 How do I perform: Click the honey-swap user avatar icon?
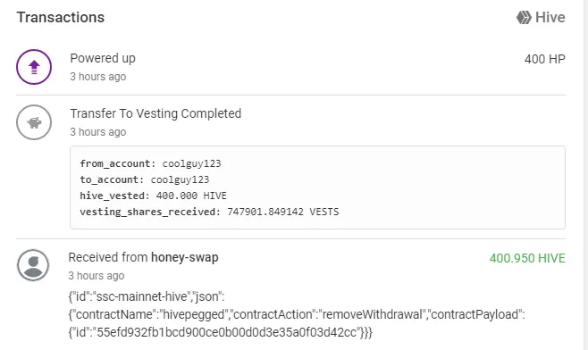(x=33, y=265)
